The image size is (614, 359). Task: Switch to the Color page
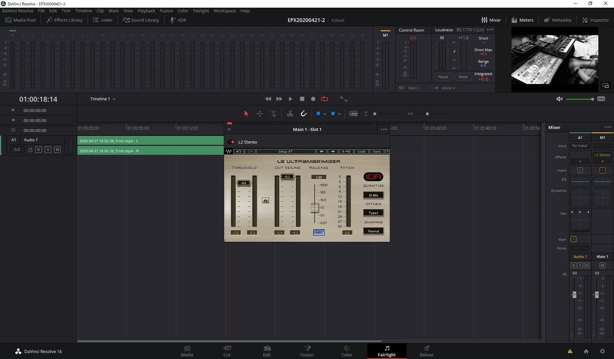(347, 351)
